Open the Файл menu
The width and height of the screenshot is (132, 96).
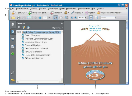12,9
